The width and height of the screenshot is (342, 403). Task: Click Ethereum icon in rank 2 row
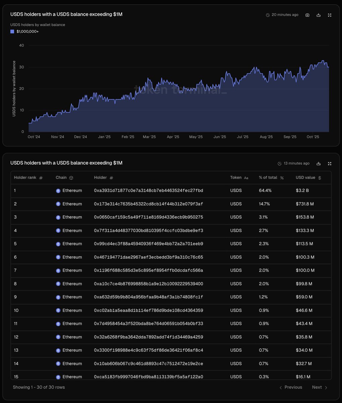58,204
